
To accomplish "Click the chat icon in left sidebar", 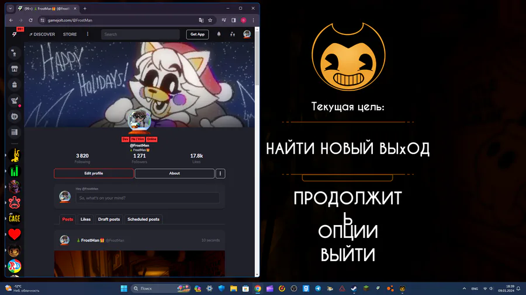I will pyautogui.click(x=15, y=117).
